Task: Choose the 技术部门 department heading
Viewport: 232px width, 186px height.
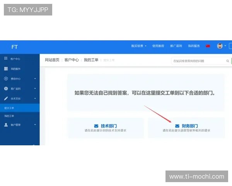Action: [109, 126]
